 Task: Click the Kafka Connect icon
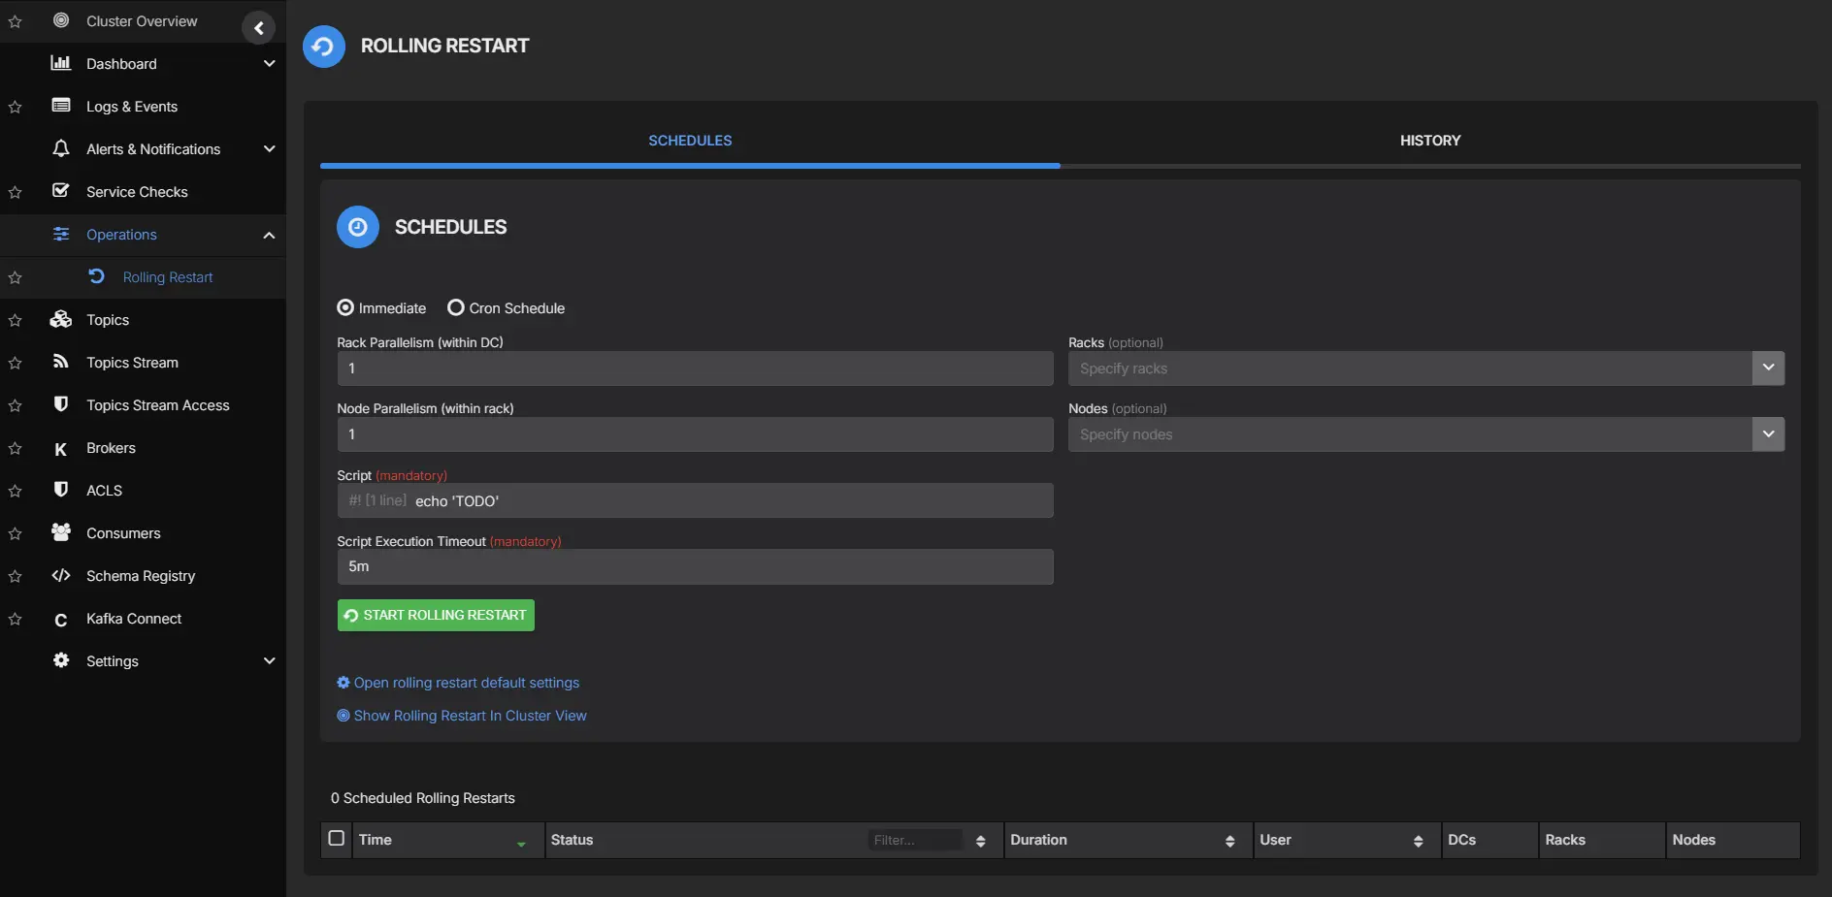click(60, 619)
